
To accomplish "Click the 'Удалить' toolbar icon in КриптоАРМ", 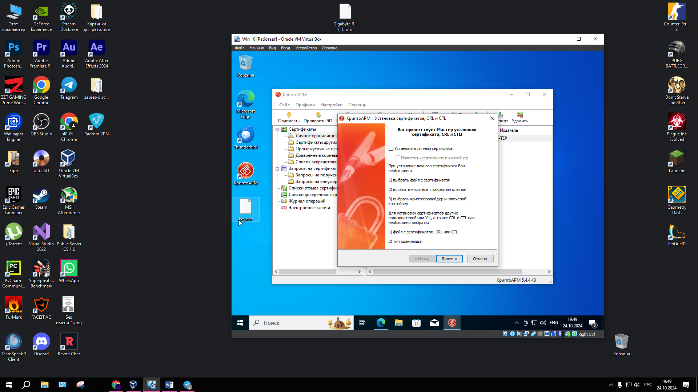I will 520,118.
